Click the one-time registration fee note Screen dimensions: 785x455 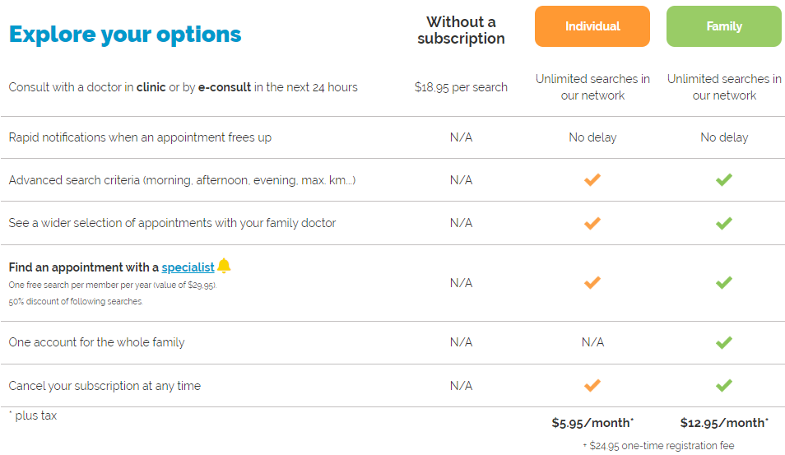[x=658, y=445]
